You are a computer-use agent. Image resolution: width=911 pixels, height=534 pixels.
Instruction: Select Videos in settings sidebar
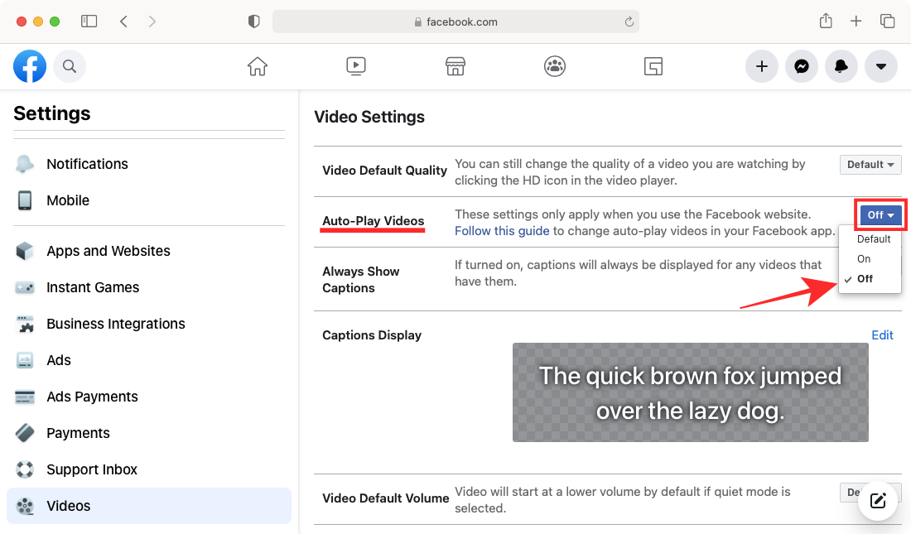point(149,506)
